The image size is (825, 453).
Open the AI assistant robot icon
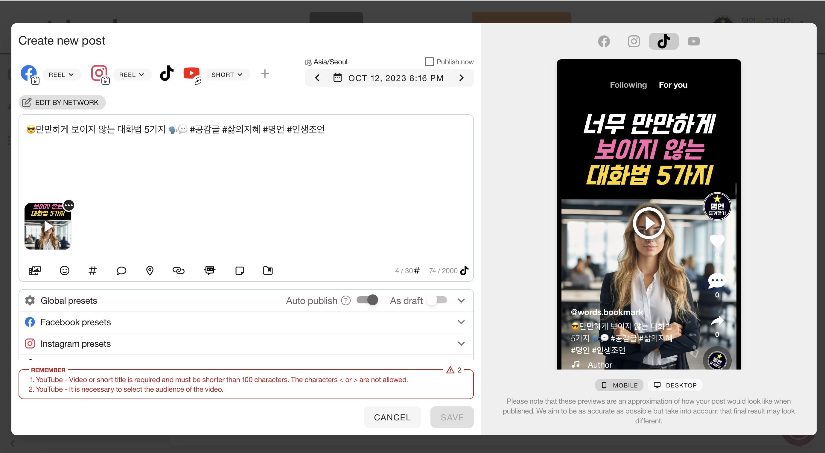209,271
